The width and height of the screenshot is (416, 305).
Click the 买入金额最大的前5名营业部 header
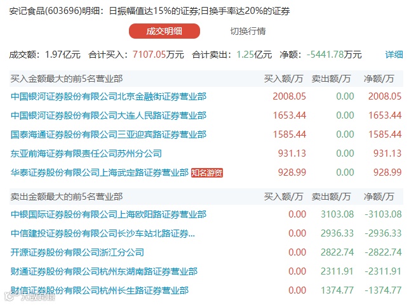67,79
